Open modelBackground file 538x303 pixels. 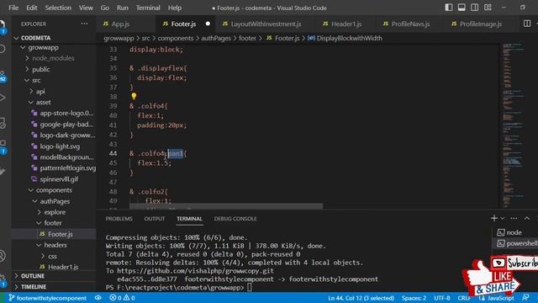tap(54, 157)
